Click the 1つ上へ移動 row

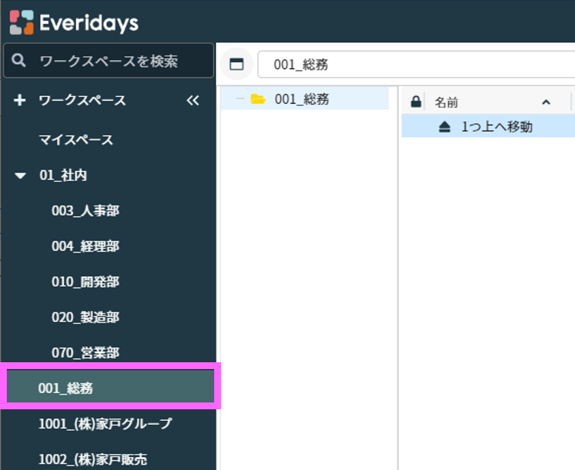pos(497,126)
